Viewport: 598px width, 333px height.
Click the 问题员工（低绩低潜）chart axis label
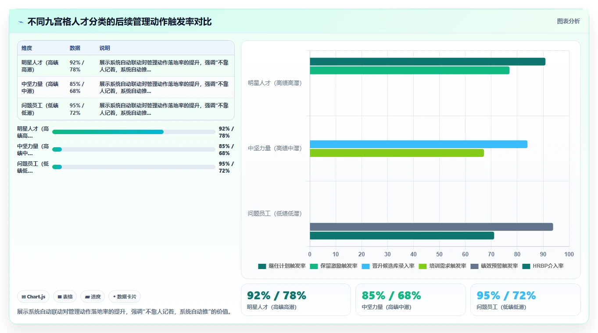(x=275, y=213)
